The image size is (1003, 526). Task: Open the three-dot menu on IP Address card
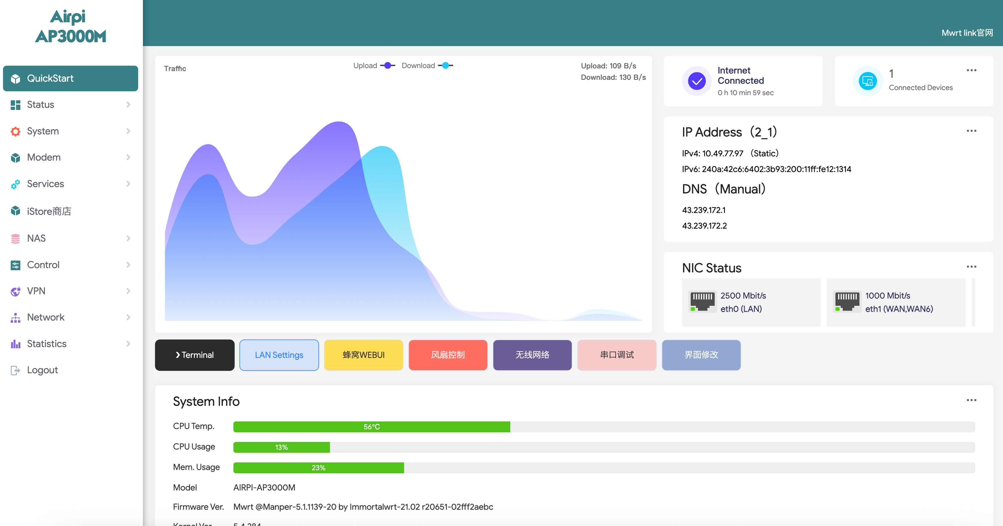click(x=971, y=131)
